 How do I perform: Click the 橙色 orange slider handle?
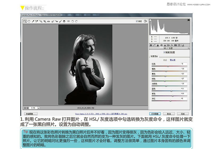pos(166,71)
